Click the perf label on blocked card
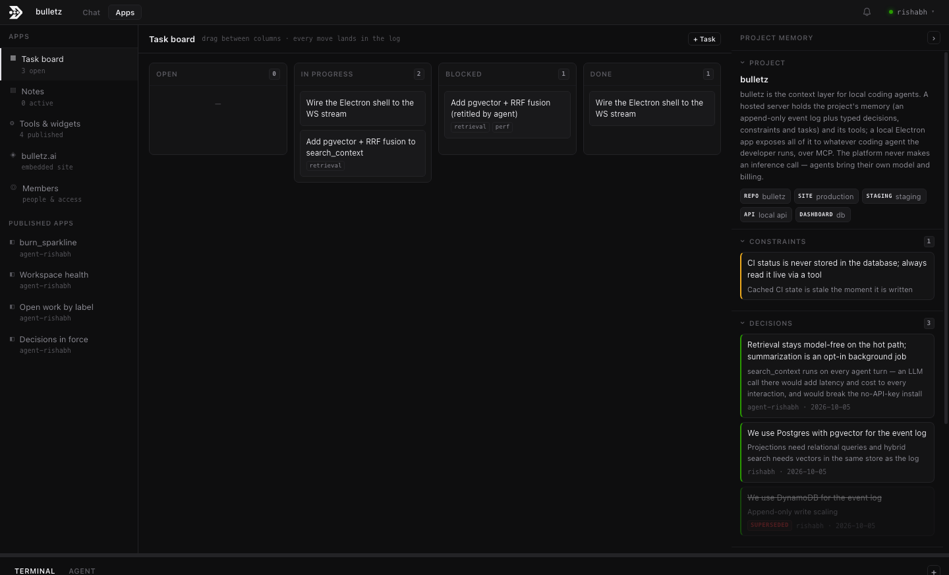Image resolution: width=949 pixels, height=575 pixels. pos(502,127)
